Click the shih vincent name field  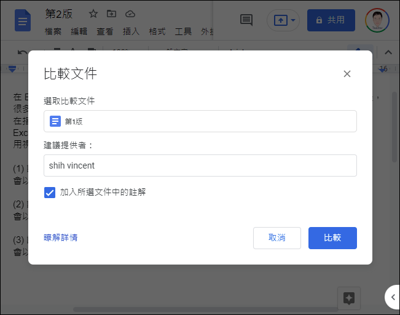click(x=200, y=165)
